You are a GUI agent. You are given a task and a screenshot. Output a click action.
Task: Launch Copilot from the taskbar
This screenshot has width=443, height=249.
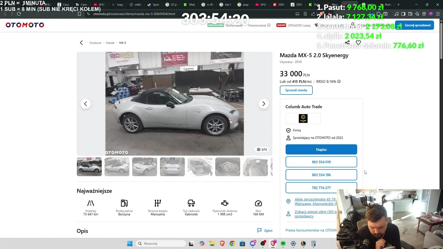coord(202,243)
